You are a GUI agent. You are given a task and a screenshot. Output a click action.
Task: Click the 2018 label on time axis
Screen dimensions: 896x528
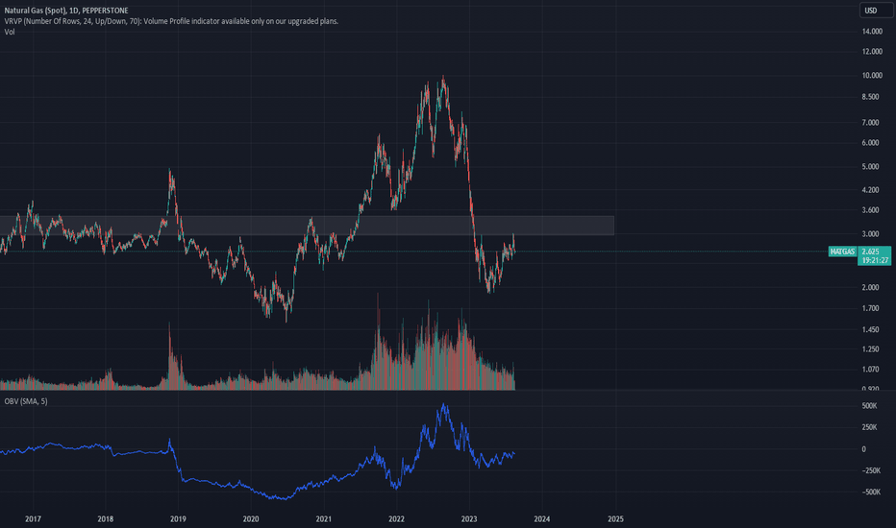(x=105, y=518)
